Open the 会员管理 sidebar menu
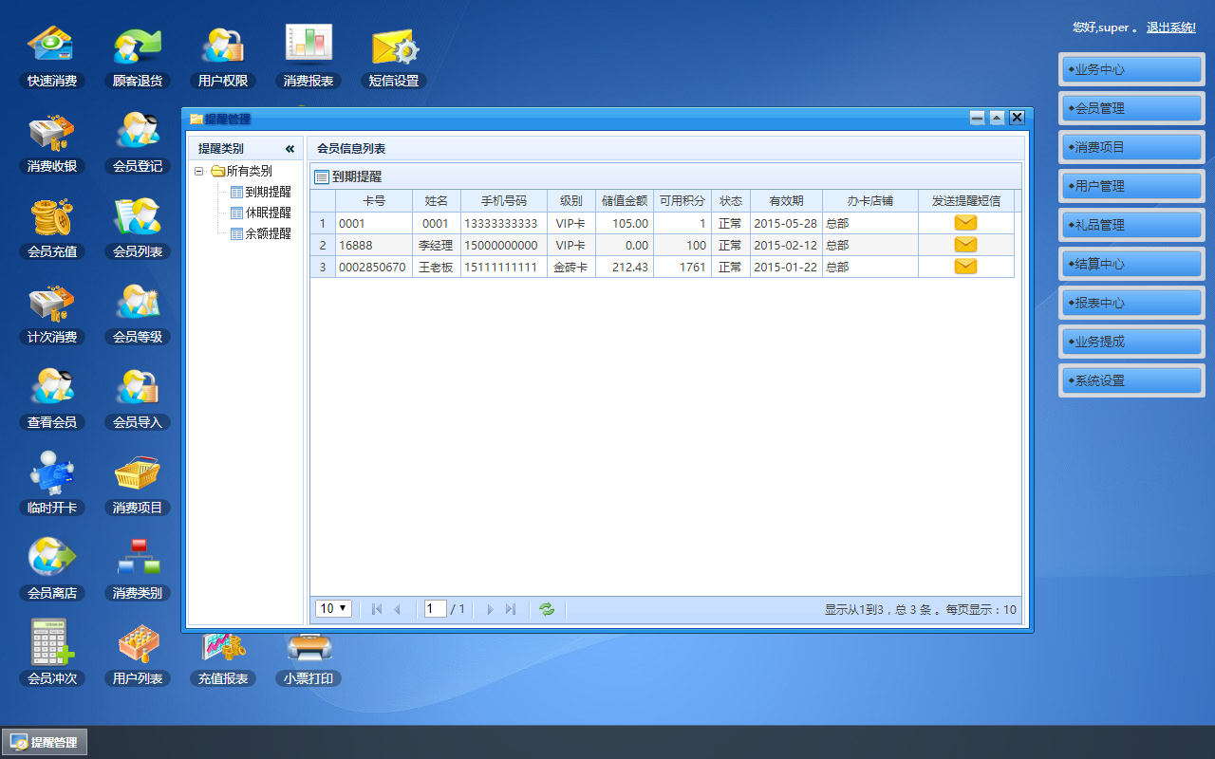 click(1131, 108)
